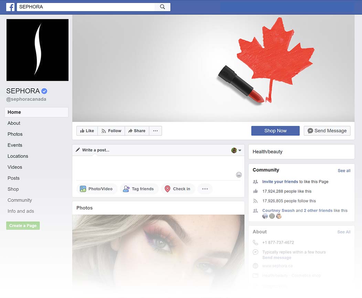The height and width of the screenshot is (298, 362).
Task: Like the SEPHORA page
Action: [87, 131]
